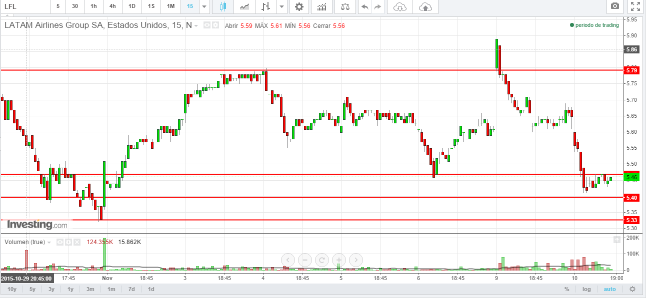This screenshot has height=298, width=646.
Task: Toggle the log scale option
Action: (586, 289)
